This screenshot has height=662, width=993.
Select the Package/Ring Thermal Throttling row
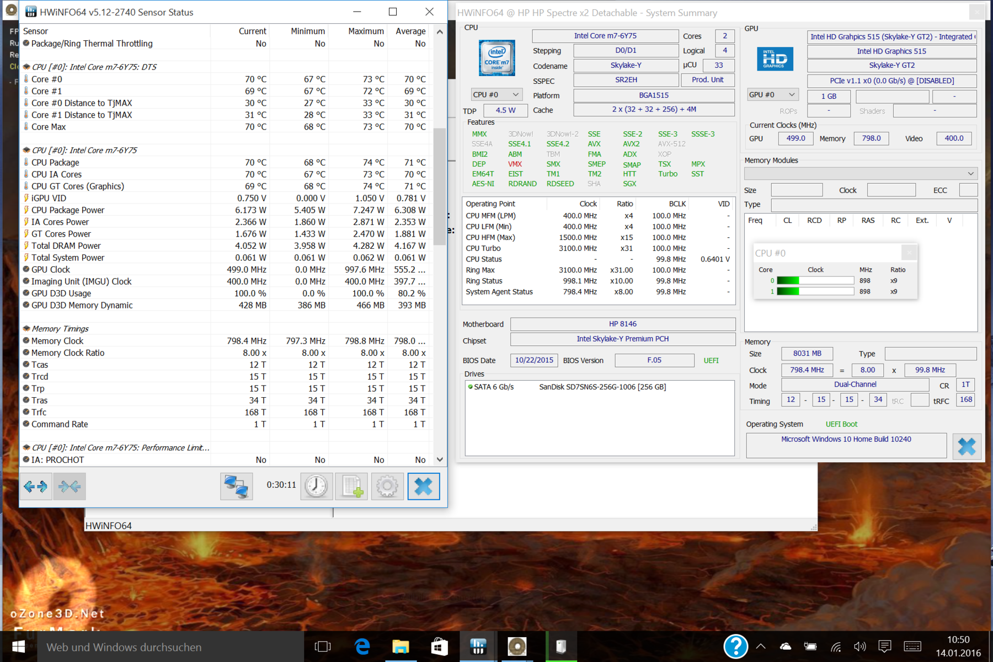225,43
